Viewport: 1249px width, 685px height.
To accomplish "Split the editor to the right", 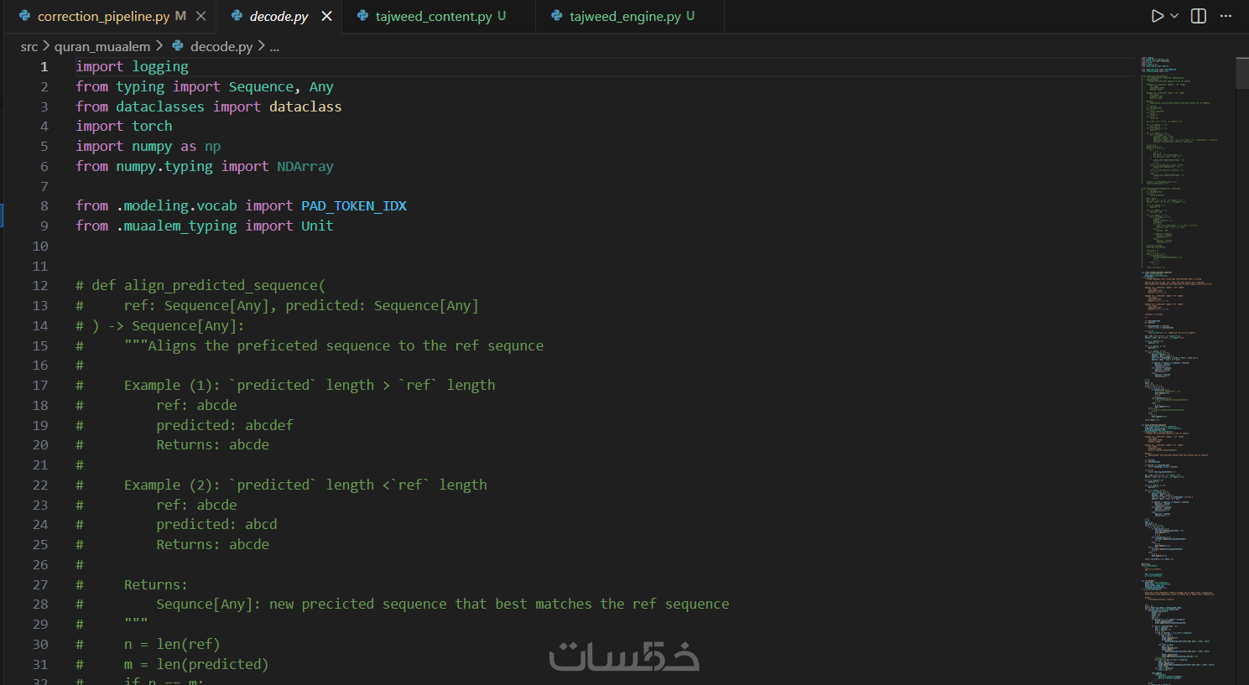I will click(x=1199, y=16).
